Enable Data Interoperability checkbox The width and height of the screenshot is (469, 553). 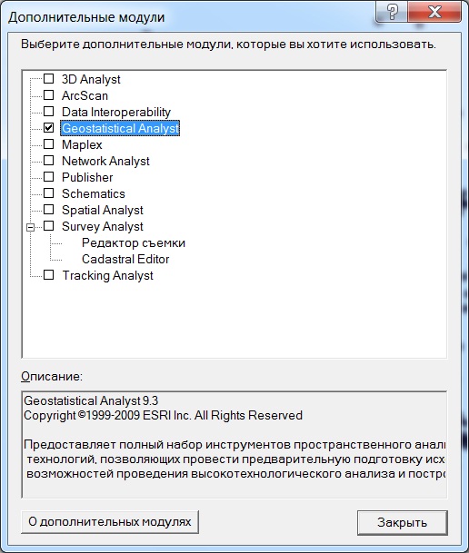[x=49, y=112]
